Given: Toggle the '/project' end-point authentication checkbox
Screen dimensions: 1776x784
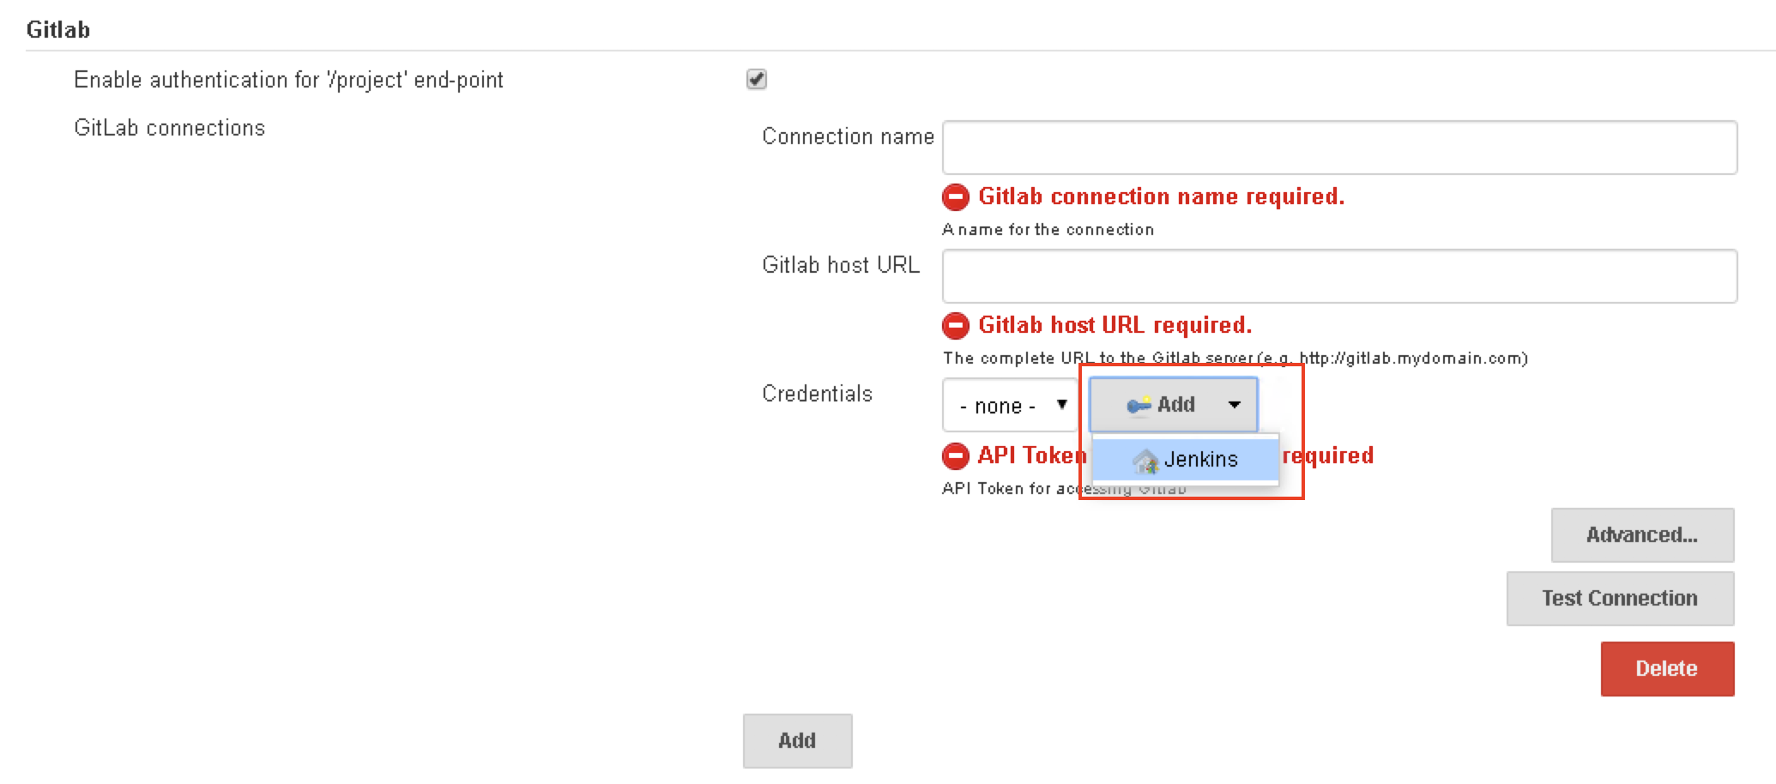Looking at the screenshot, I should 756,80.
